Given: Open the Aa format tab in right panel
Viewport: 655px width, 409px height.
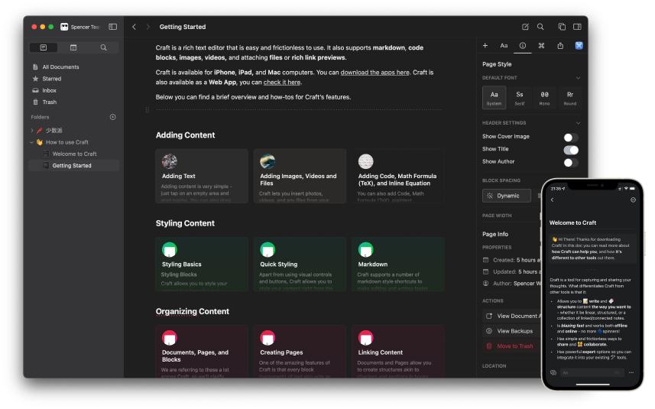Looking at the screenshot, I should [x=504, y=46].
